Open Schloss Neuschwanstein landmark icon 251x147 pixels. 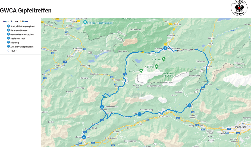85,22
